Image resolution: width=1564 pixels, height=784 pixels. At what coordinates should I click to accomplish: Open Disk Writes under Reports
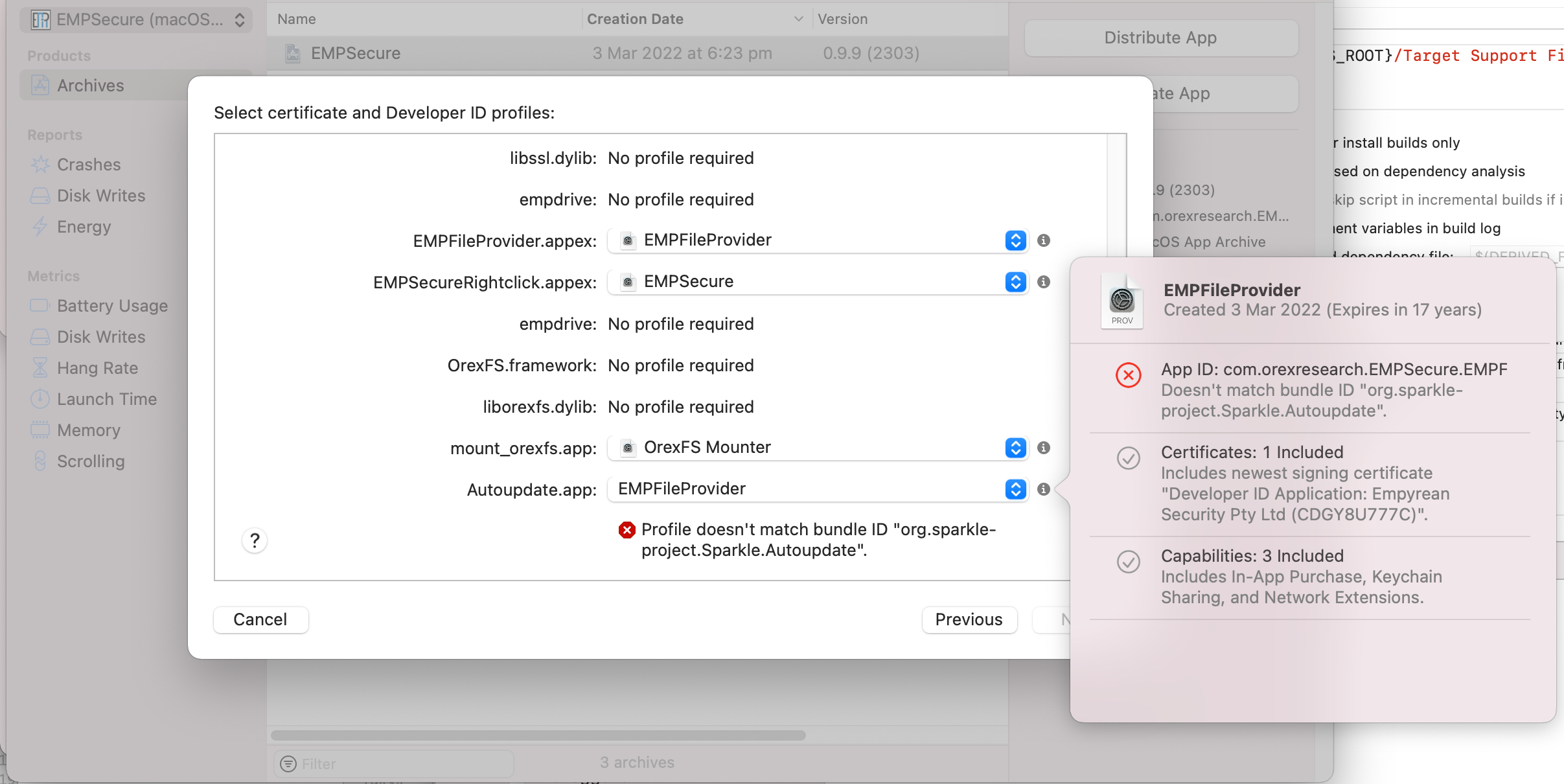point(100,195)
